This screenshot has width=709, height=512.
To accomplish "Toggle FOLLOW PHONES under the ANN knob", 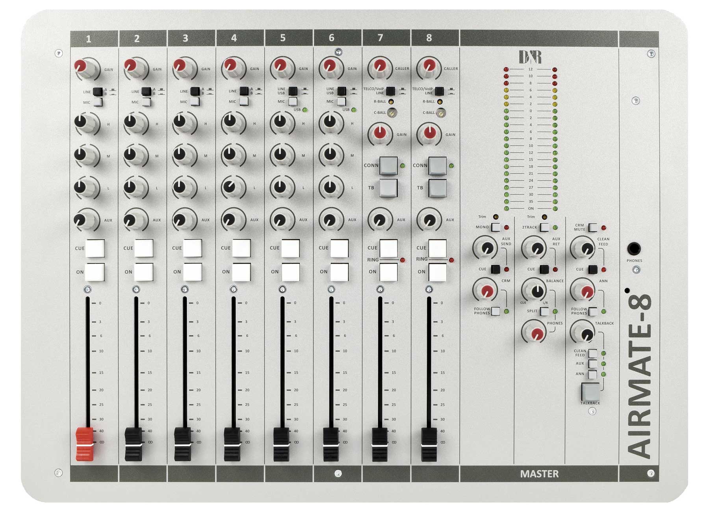I will click(x=592, y=311).
